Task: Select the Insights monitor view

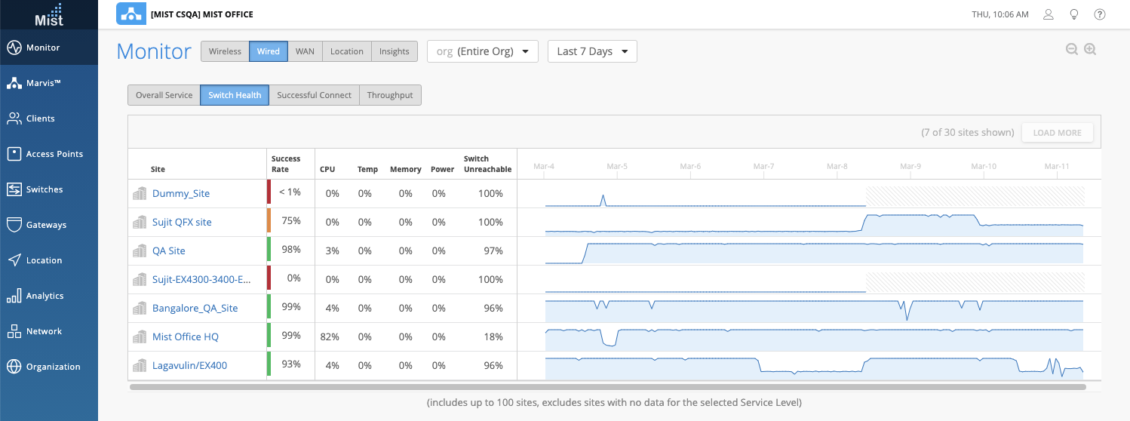Action: (x=394, y=51)
